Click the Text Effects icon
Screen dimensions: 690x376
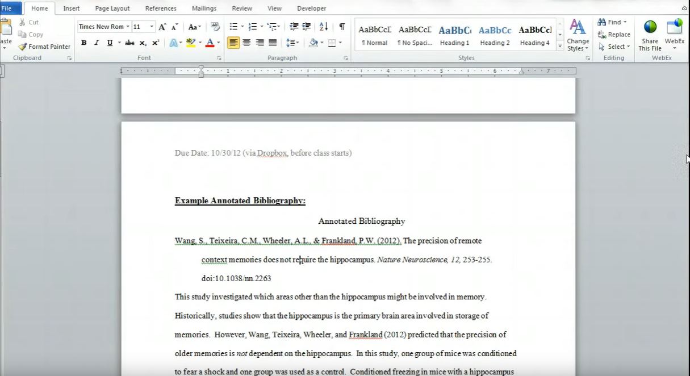point(174,43)
